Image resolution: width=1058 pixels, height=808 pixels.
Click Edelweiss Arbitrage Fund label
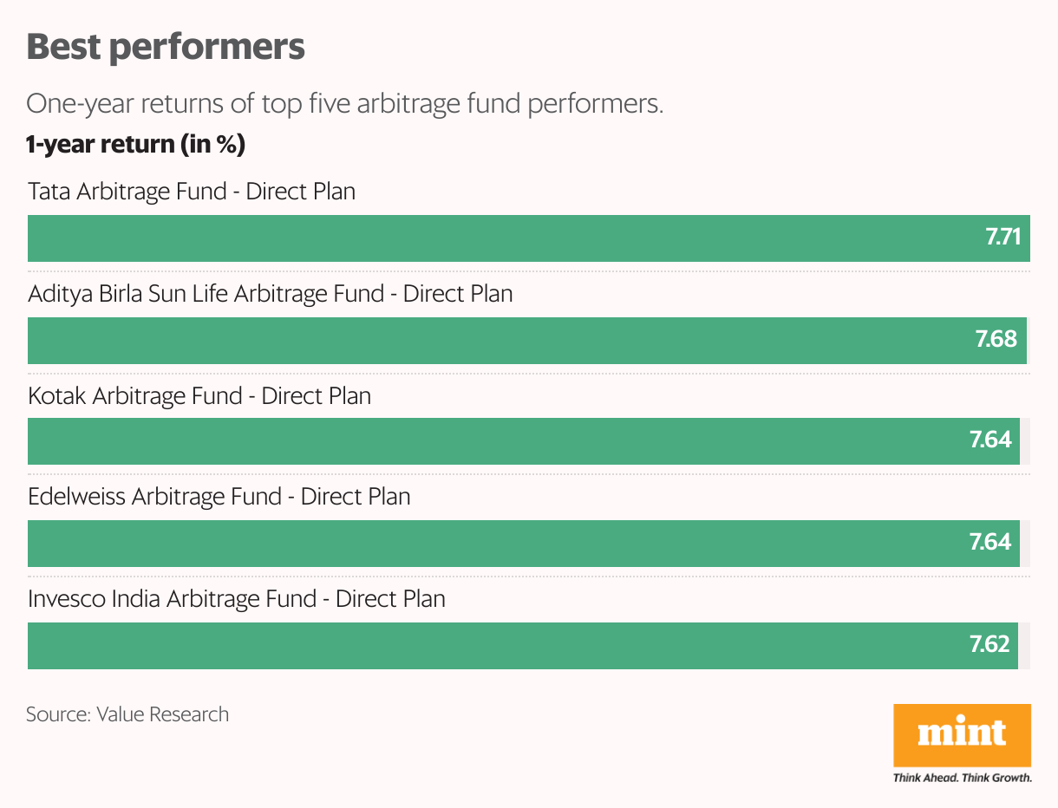219,498
